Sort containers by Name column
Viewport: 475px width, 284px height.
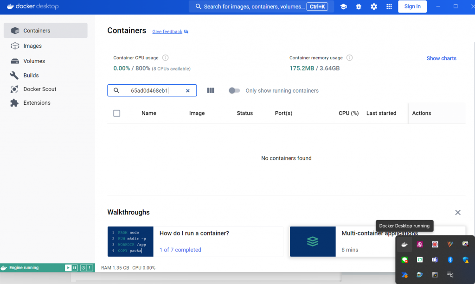click(x=149, y=113)
